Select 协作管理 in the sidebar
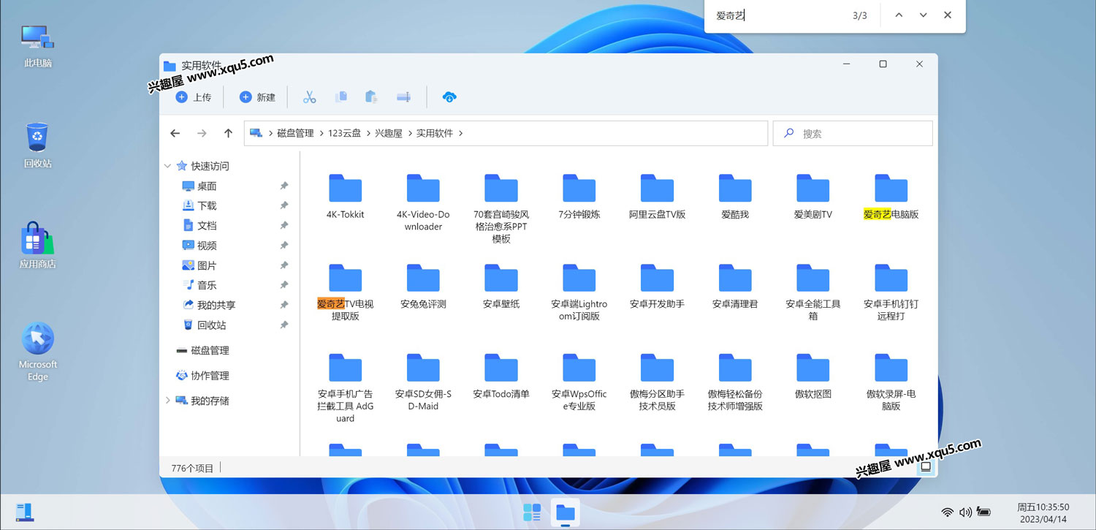 click(x=202, y=375)
